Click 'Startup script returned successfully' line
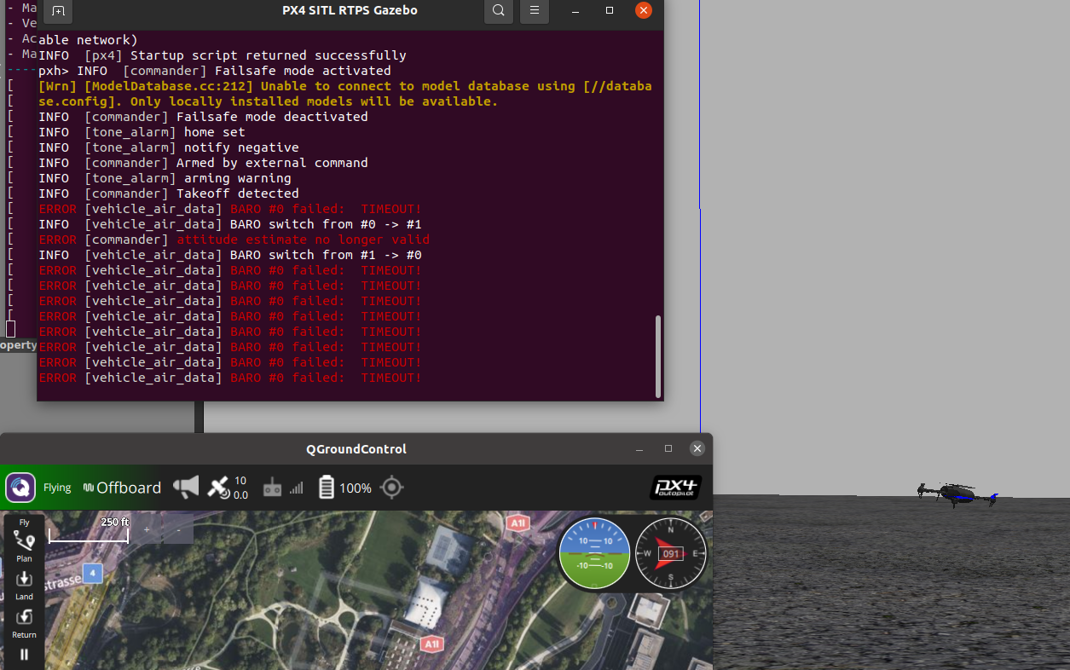1070x670 pixels. [223, 55]
